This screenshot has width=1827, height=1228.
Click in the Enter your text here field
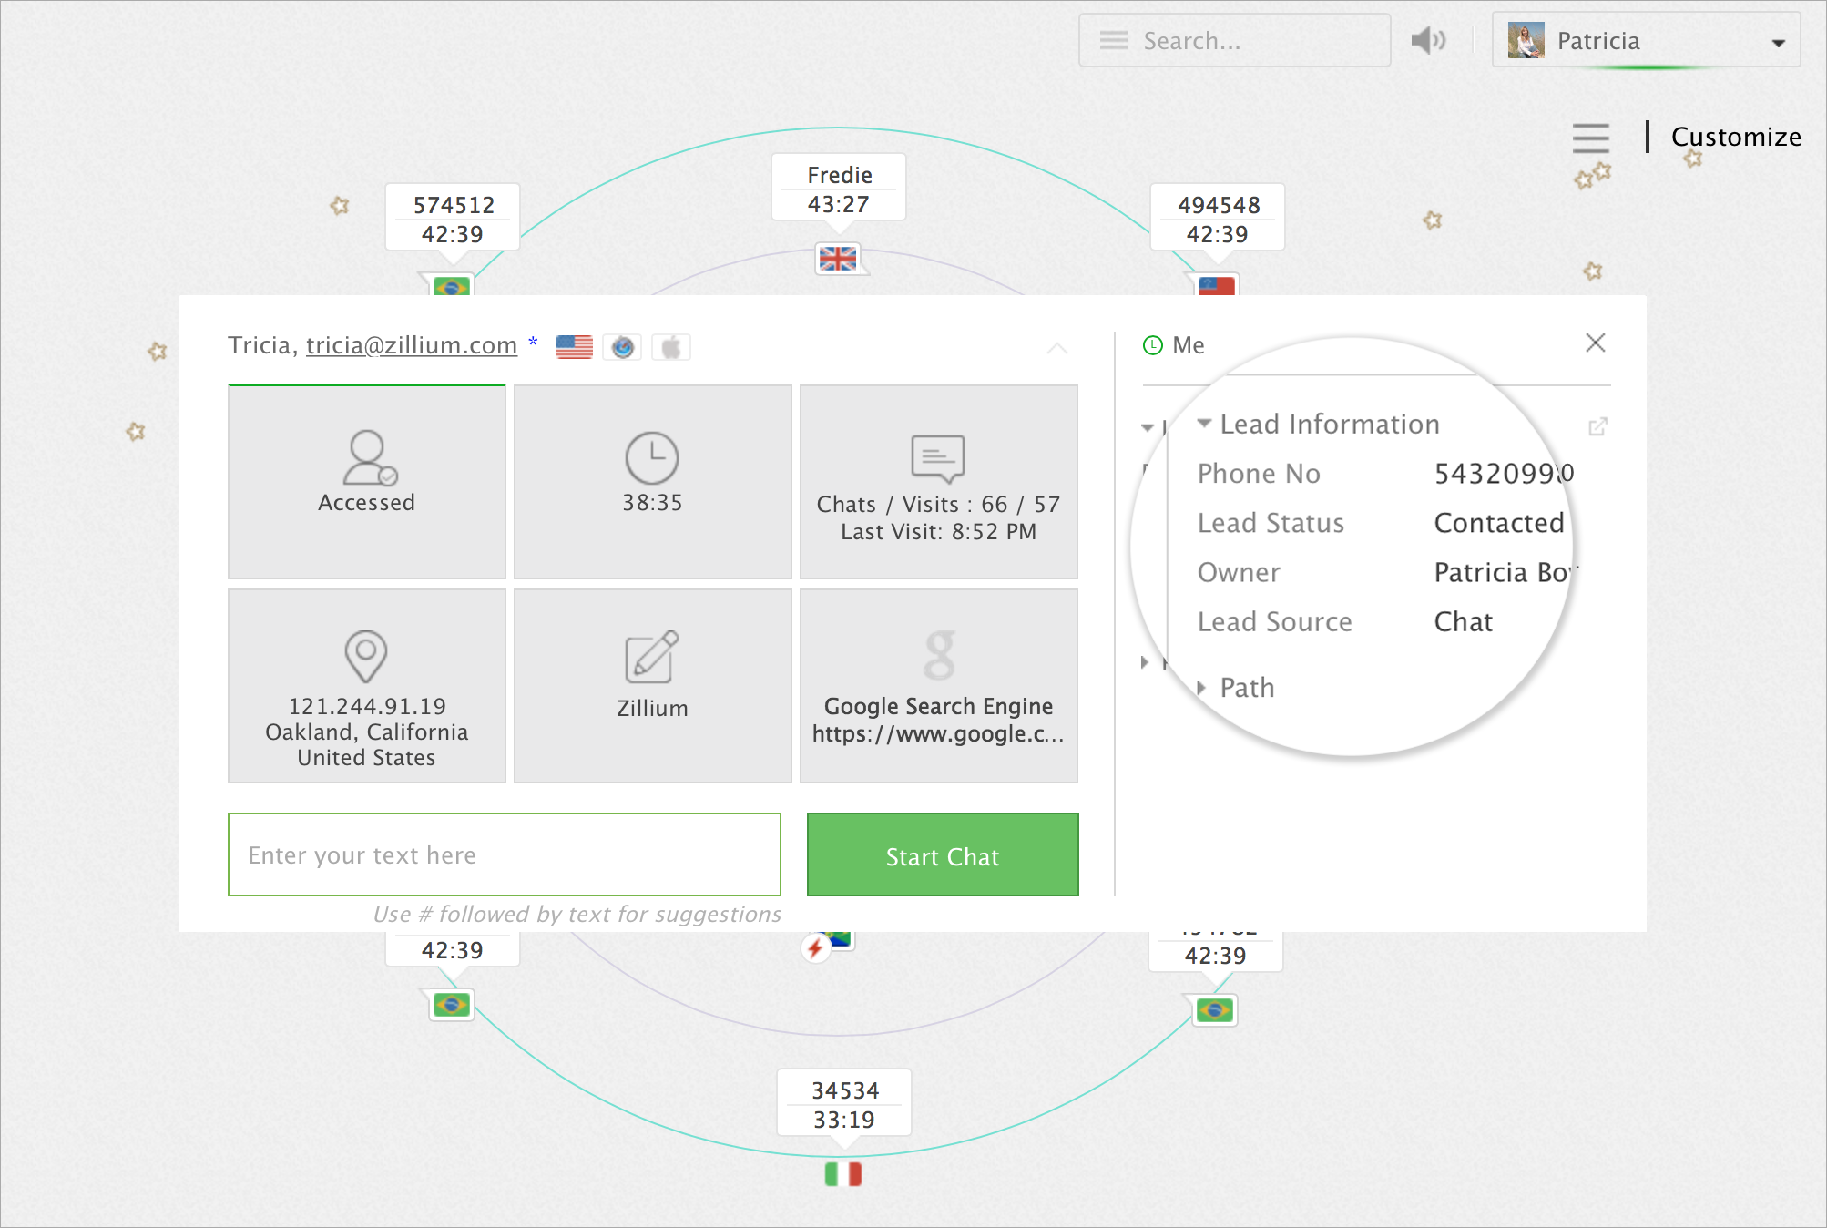click(504, 854)
